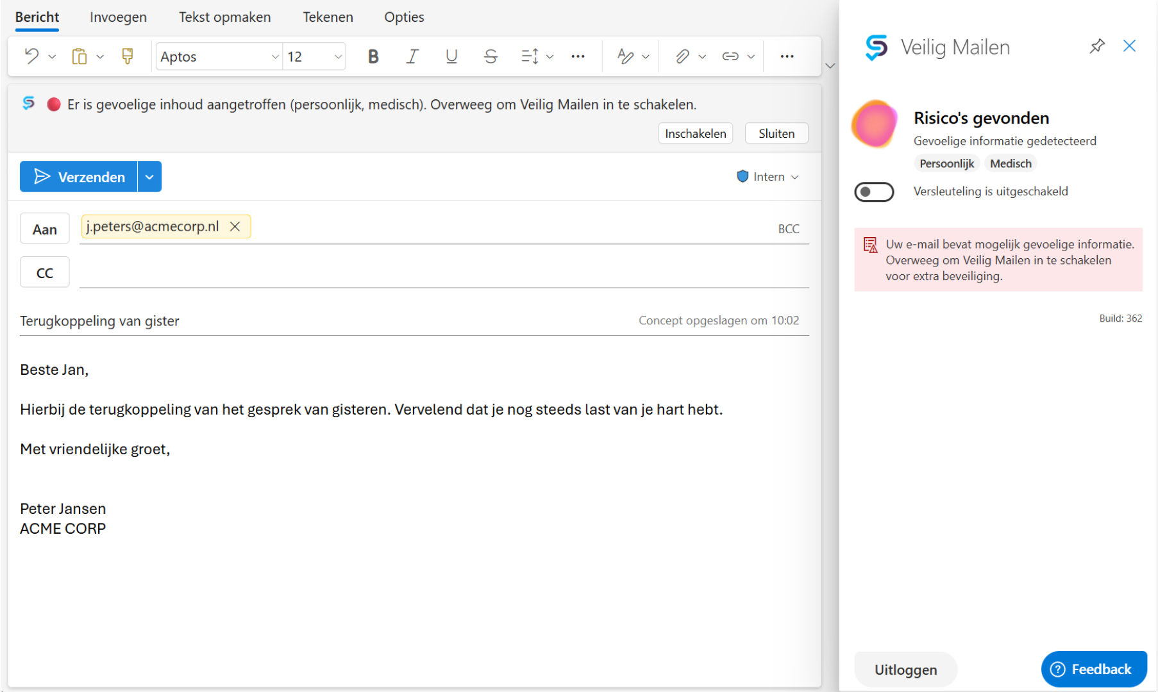1158x692 pixels.
Task: Click the Bold formatting icon
Action: [373, 56]
